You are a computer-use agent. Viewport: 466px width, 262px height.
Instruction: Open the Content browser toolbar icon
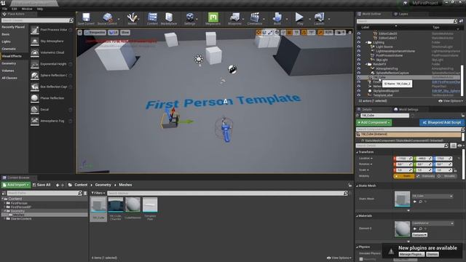(x=152, y=17)
